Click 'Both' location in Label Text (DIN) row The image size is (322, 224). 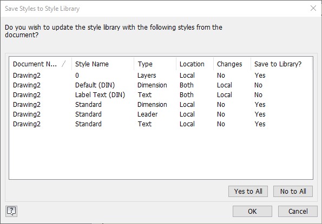point(187,95)
